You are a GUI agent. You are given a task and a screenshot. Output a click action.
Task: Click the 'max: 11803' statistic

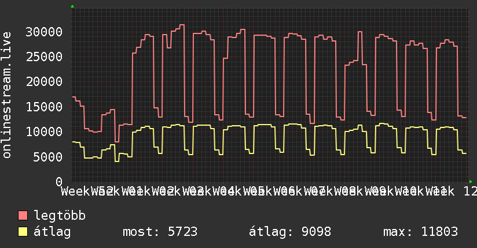[420, 232]
